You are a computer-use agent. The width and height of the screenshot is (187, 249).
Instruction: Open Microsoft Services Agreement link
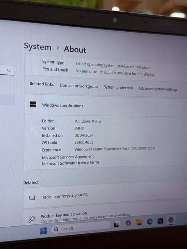(x=68, y=157)
